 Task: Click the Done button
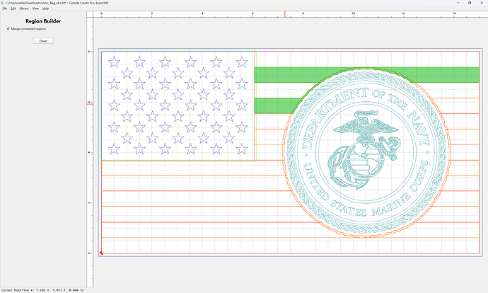point(43,41)
